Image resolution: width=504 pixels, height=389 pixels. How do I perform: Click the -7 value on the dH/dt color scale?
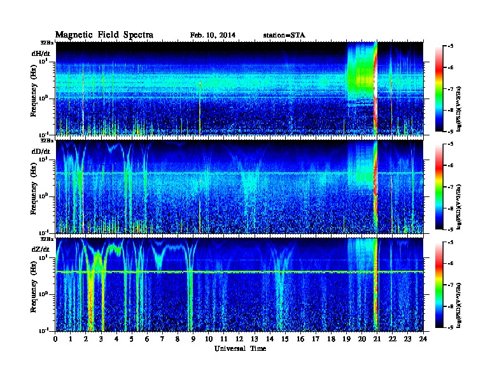tap(451, 88)
